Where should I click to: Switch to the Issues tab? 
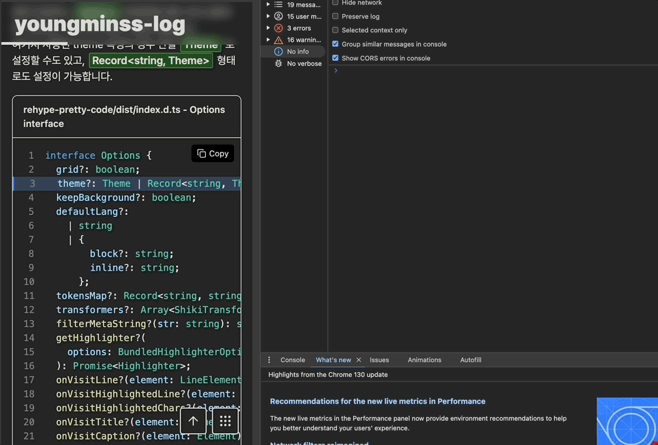click(x=379, y=360)
